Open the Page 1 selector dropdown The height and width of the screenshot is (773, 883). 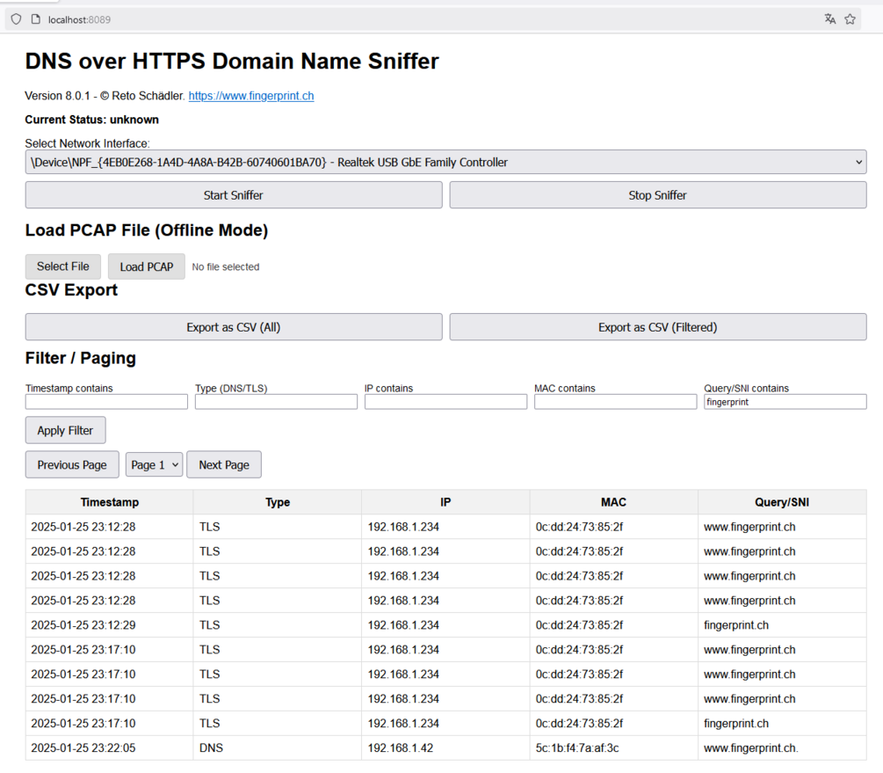154,464
